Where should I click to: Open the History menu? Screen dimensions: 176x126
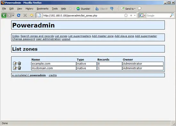coord(29,9)
